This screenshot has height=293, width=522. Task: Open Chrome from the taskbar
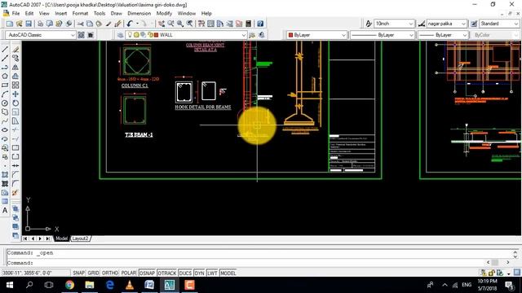coord(69,285)
